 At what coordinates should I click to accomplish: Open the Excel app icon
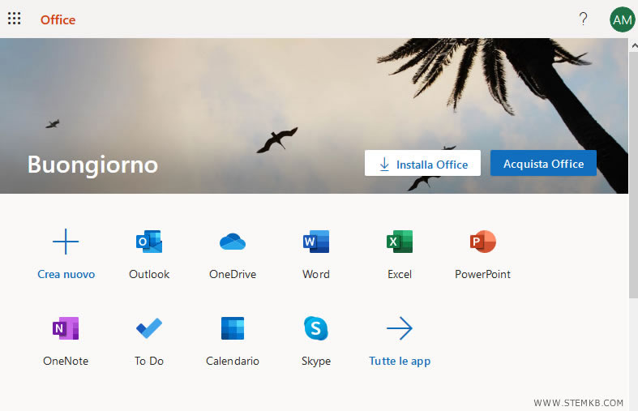pos(400,242)
